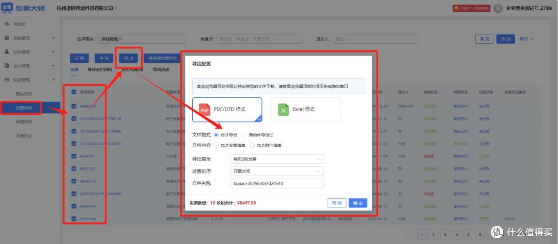The height and width of the screenshot is (244, 558).
Task: Select the 原始件导出 radio button
Action: 244,135
